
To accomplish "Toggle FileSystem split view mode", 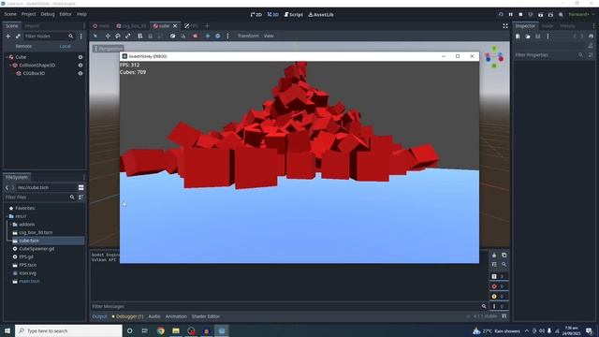I will 81,187.
